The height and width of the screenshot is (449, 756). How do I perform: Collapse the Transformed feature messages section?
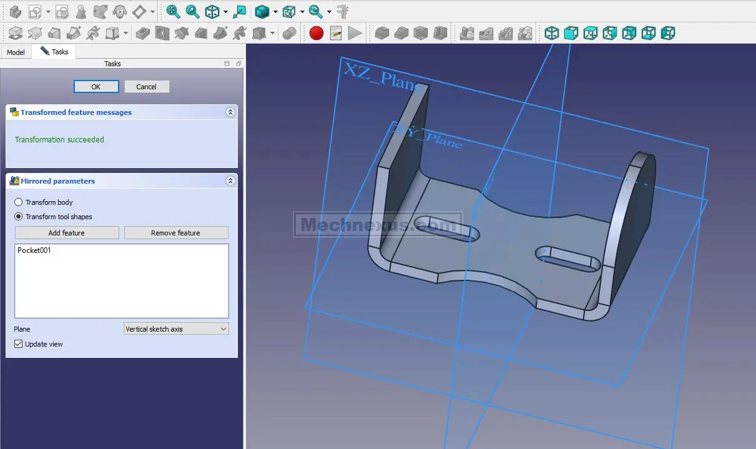230,112
